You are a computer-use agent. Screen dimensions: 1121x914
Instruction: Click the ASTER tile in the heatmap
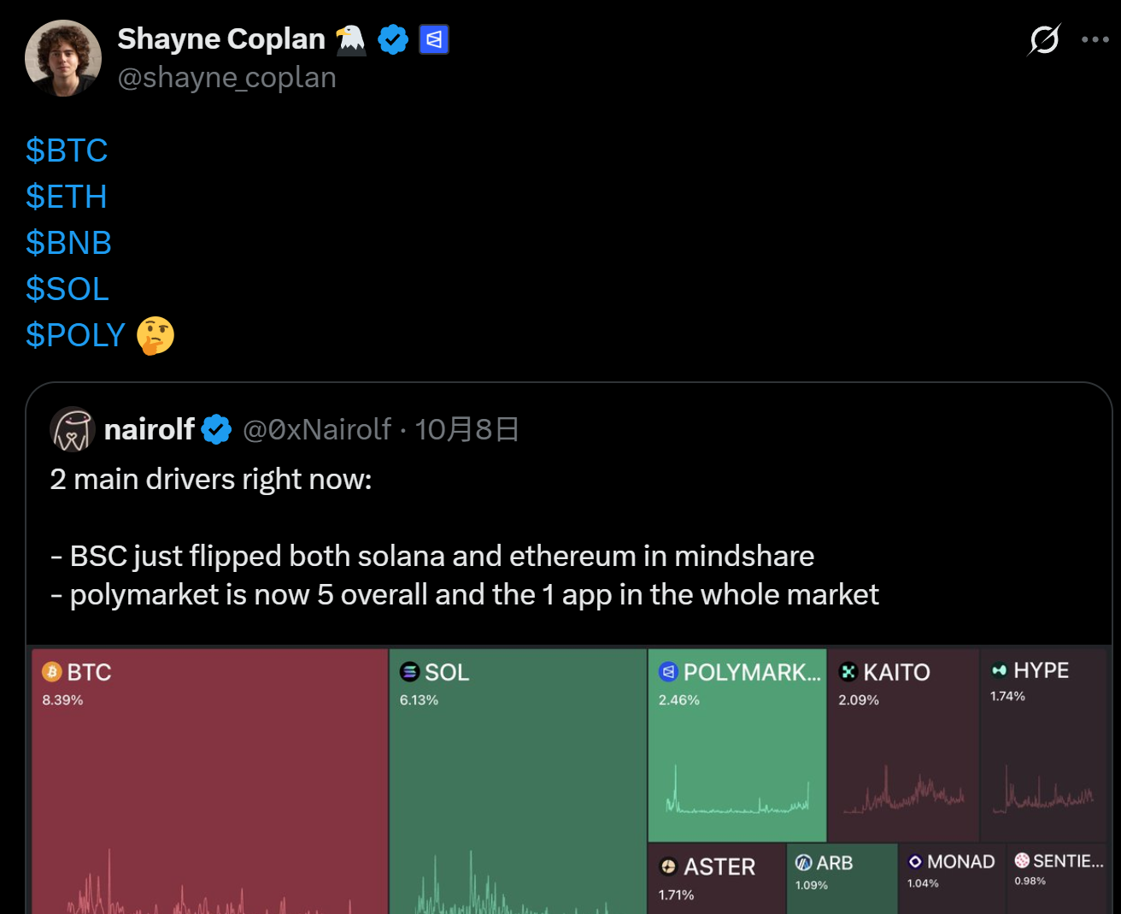pos(716,879)
